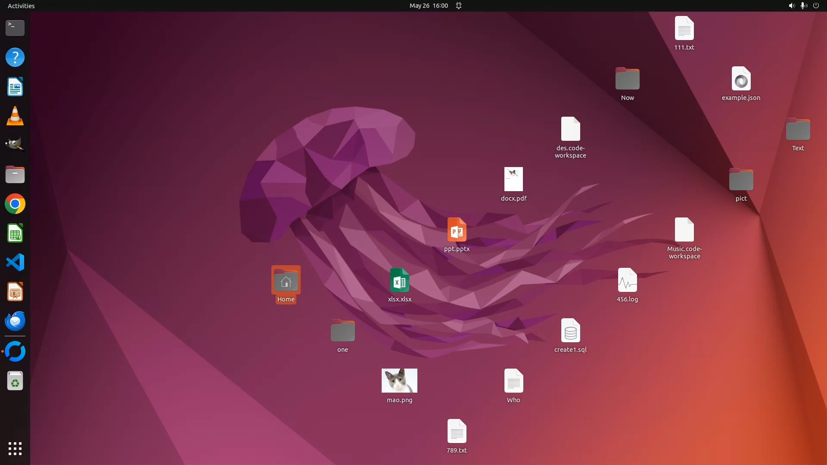The image size is (827, 465).
Task: Click the volume speaker indicator
Action: 791,6
